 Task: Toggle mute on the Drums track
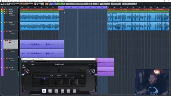pyautogui.click(x=5, y=10)
